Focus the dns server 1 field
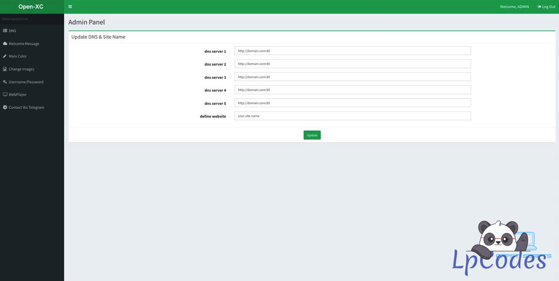The width and height of the screenshot is (559, 281). [352, 51]
